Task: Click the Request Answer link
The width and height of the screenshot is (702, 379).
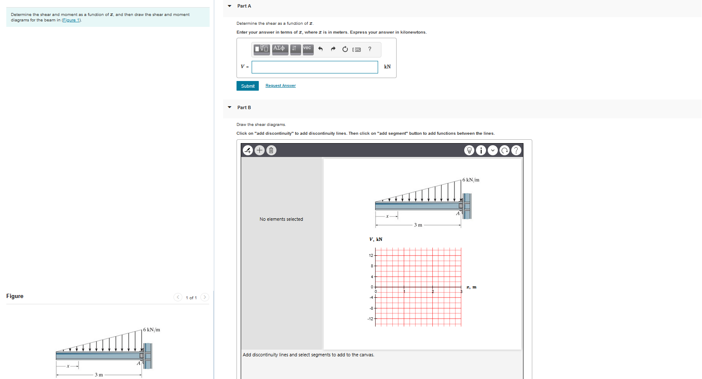Action: click(281, 86)
